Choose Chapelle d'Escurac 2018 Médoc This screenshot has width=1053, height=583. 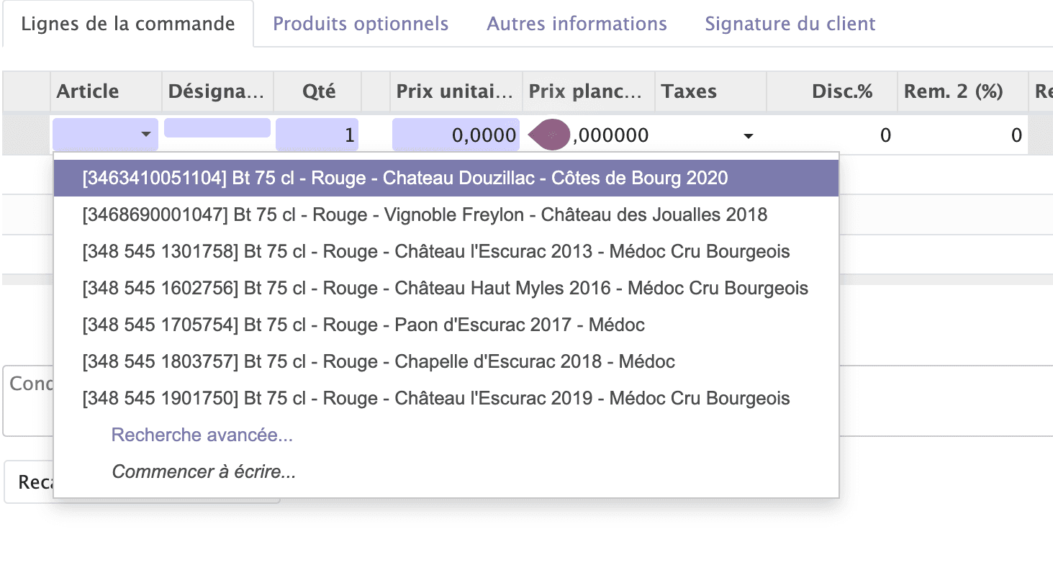tap(378, 361)
